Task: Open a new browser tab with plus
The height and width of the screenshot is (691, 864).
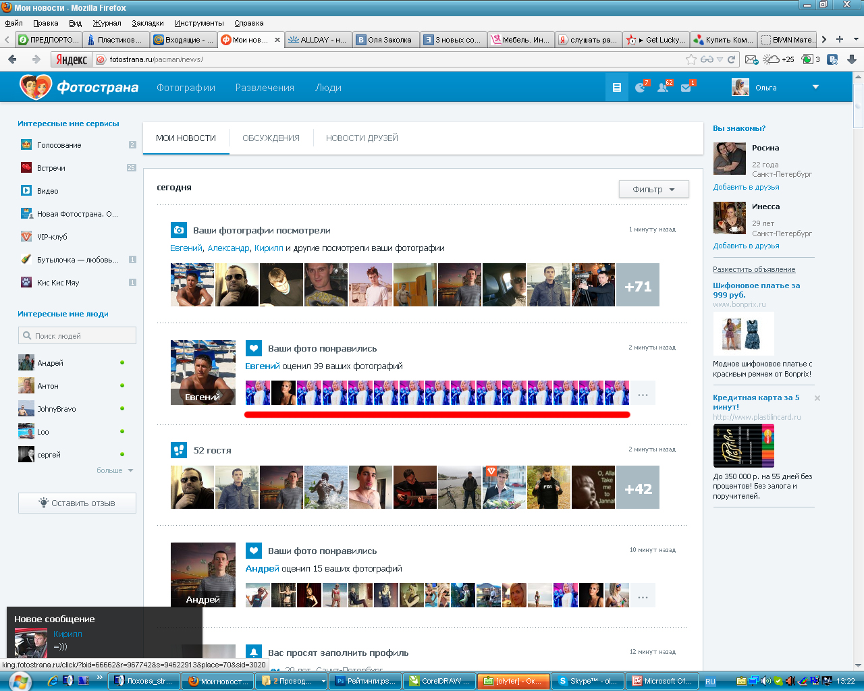Action: pyautogui.click(x=840, y=39)
